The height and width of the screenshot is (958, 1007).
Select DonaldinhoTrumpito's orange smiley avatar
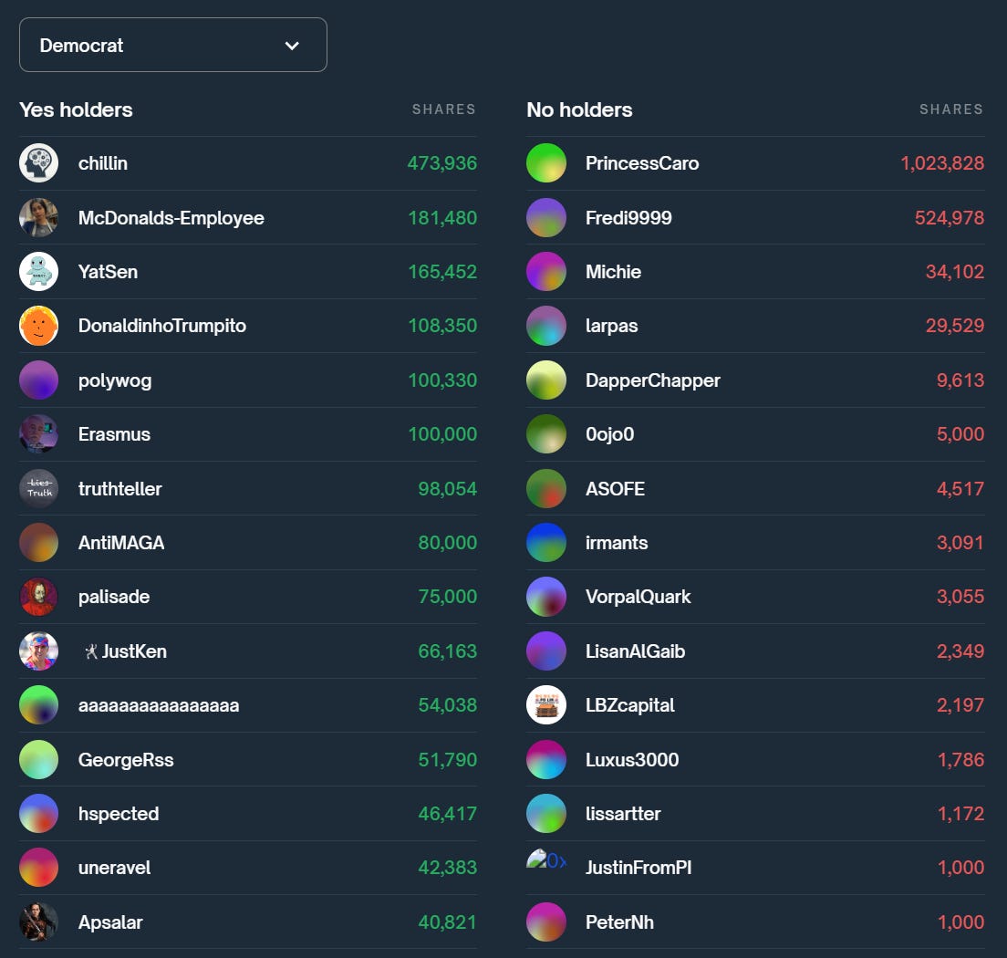click(38, 326)
